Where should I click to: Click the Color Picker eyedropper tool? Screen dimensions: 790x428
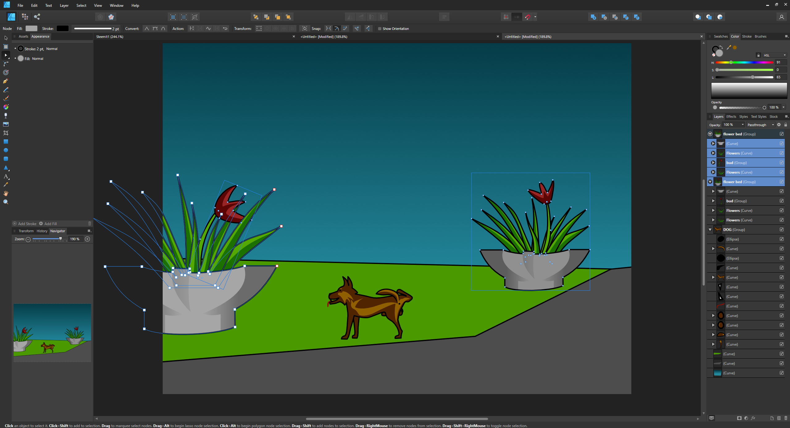(x=6, y=185)
